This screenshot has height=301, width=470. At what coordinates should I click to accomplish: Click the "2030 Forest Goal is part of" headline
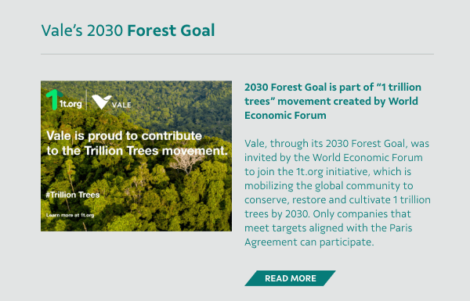click(333, 101)
